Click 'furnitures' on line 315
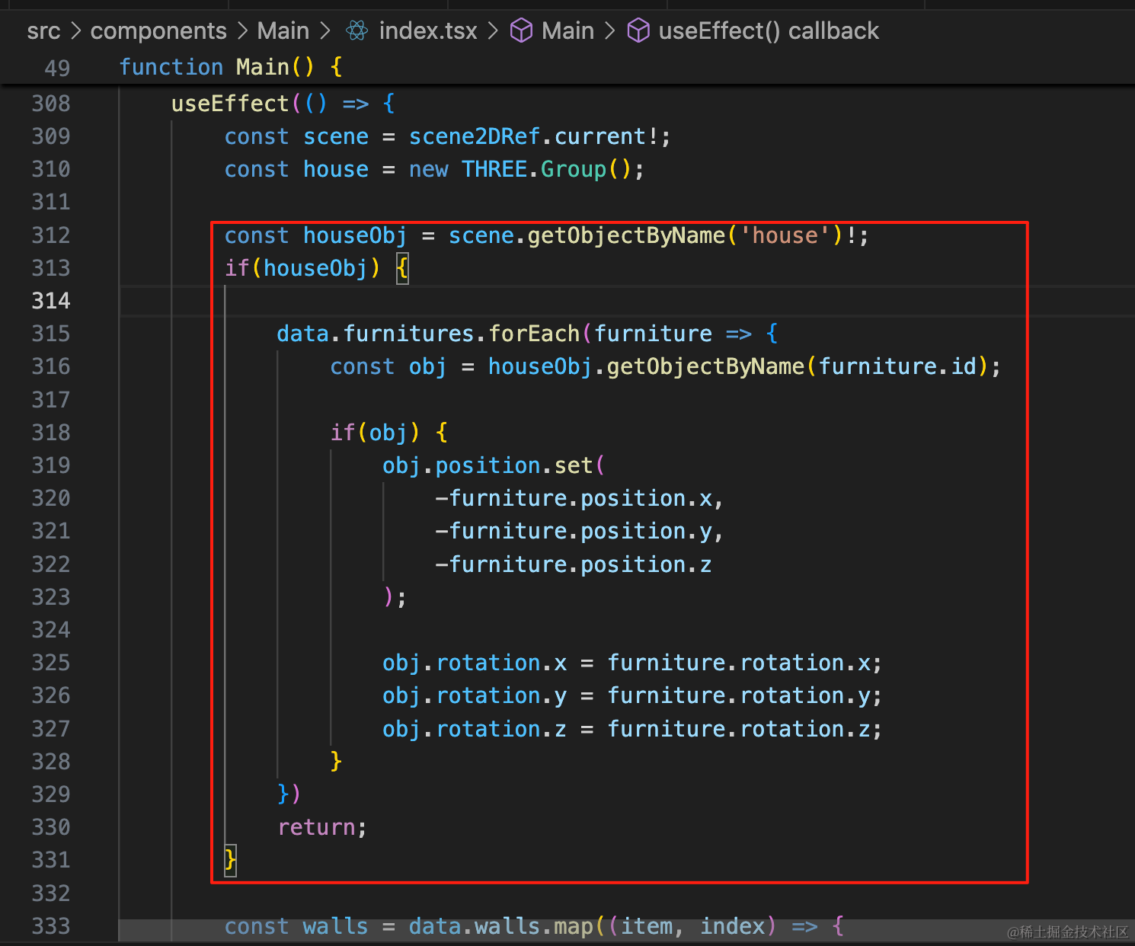The image size is (1135, 946). 409,334
